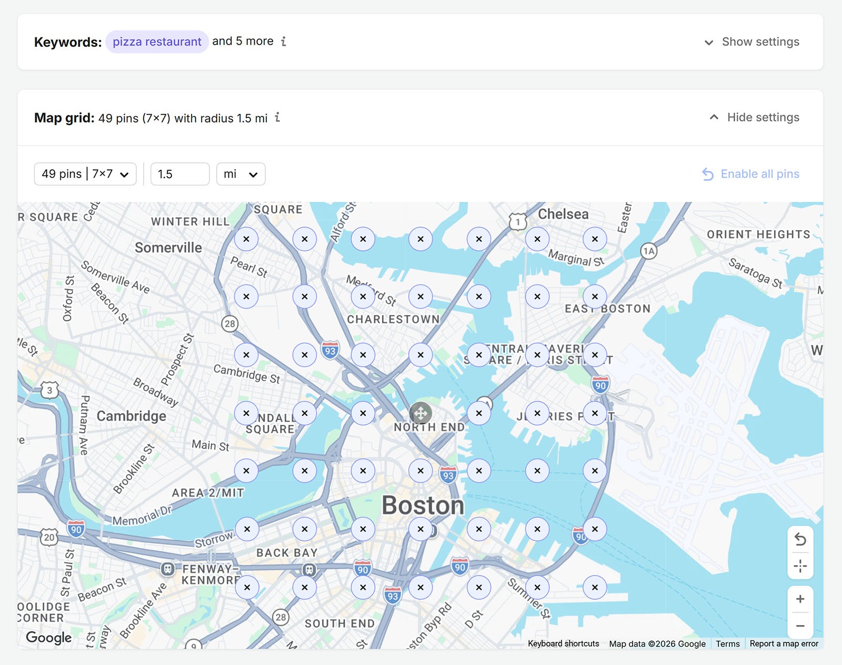Image resolution: width=842 pixels, height=665 pixels.
Task: Toggle the pin right of the I-93 shield in Charlestown
Action: coord(363,355)
